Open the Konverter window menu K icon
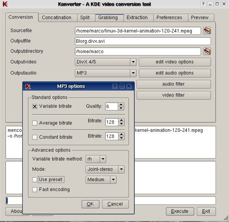Viewport: 229px width, 222px height. 5,4
